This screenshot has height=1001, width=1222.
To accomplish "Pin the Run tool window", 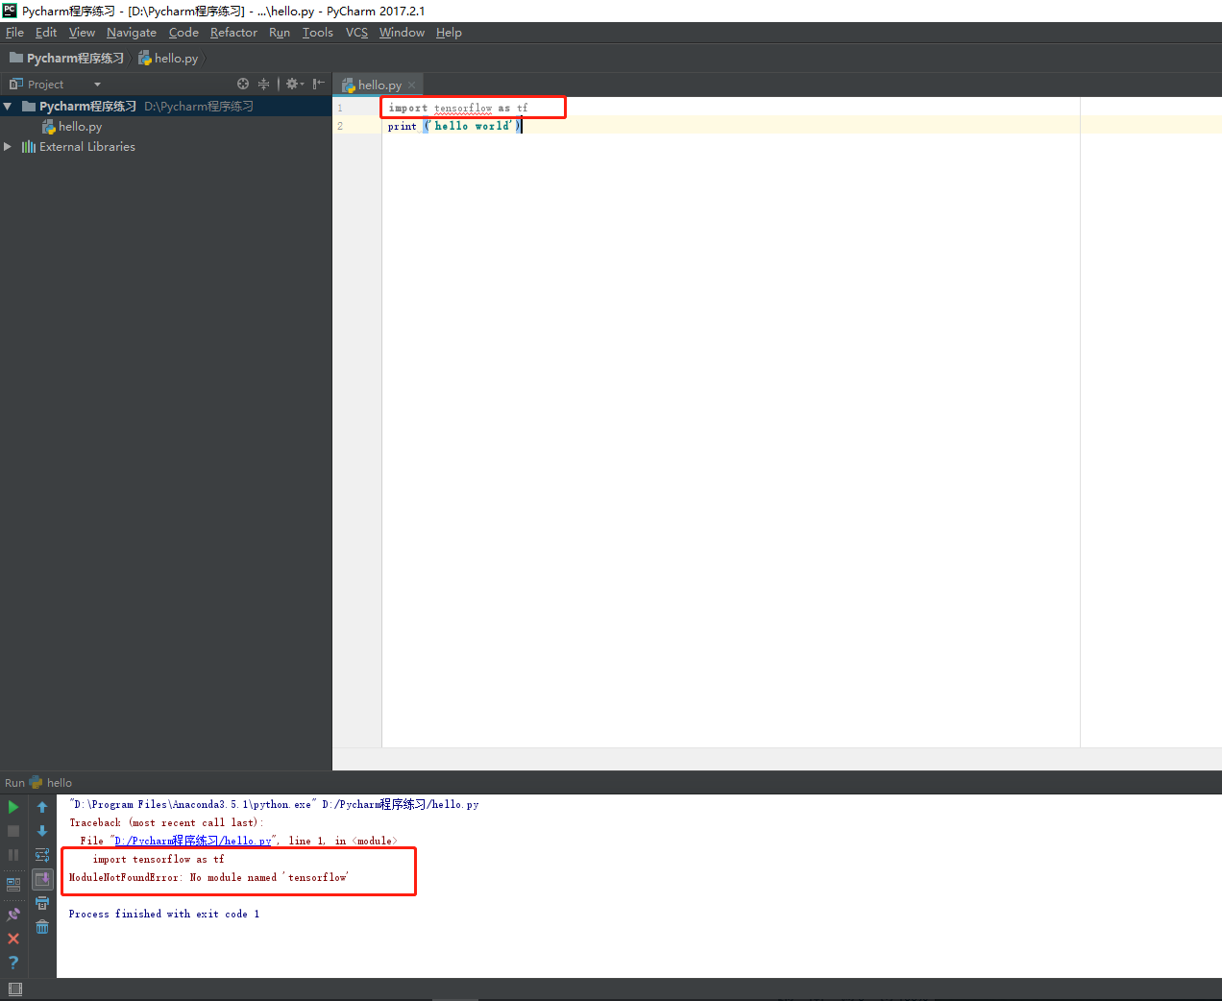I will click(12, 914).
